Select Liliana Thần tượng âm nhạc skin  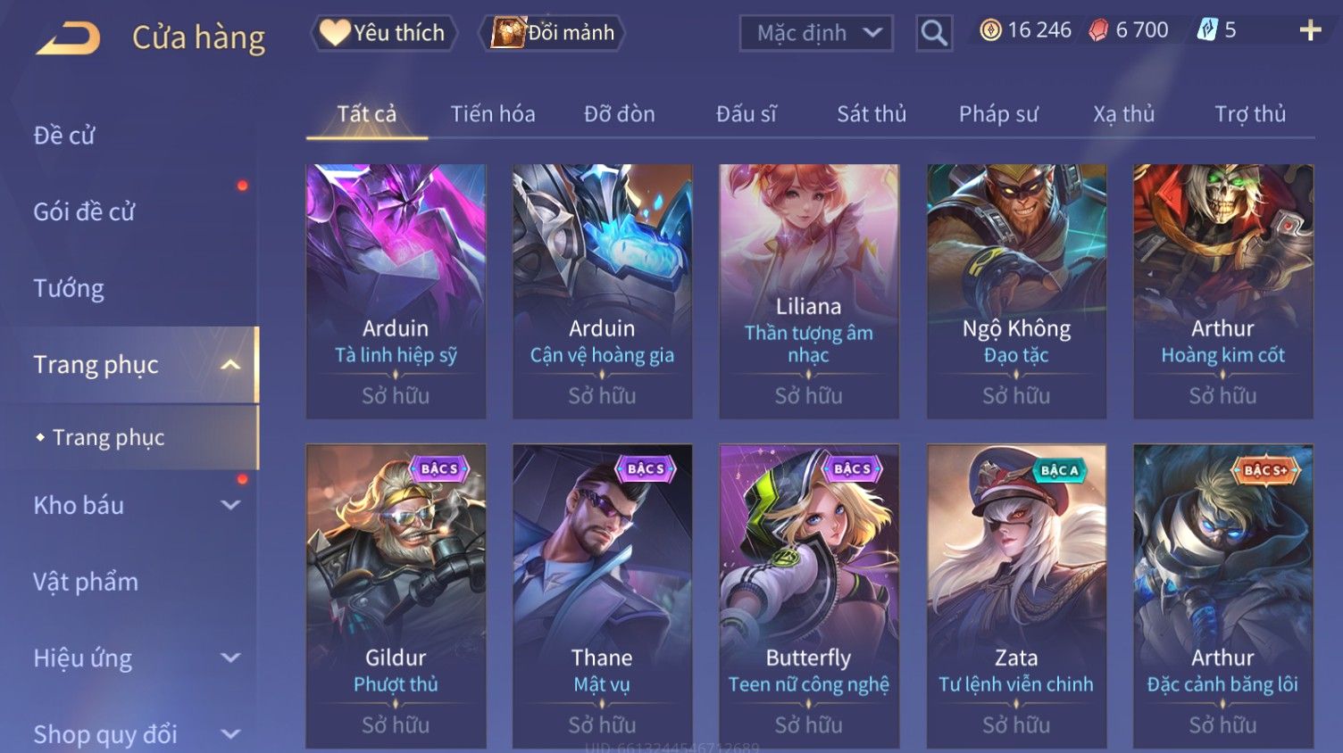(809, 291)
